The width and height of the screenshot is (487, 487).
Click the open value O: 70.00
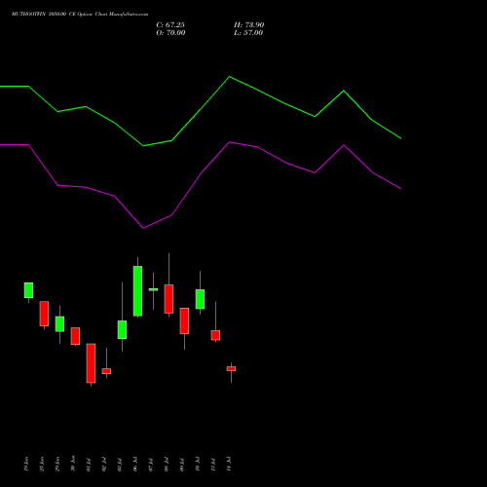tap(170, 33)
